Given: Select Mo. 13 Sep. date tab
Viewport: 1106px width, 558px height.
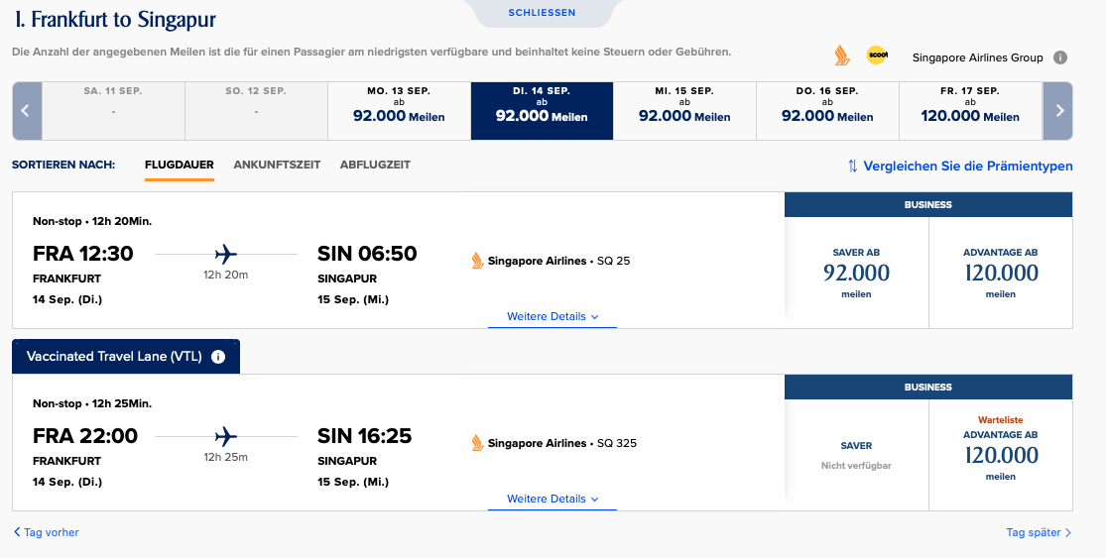Looking at the screenshot, I should coord(399,110).
